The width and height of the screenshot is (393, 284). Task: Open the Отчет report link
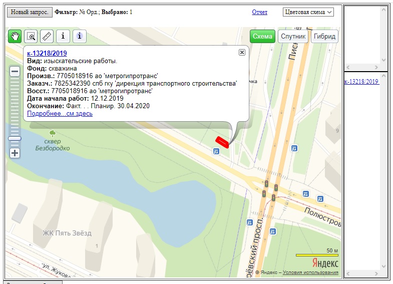(259, 12)
